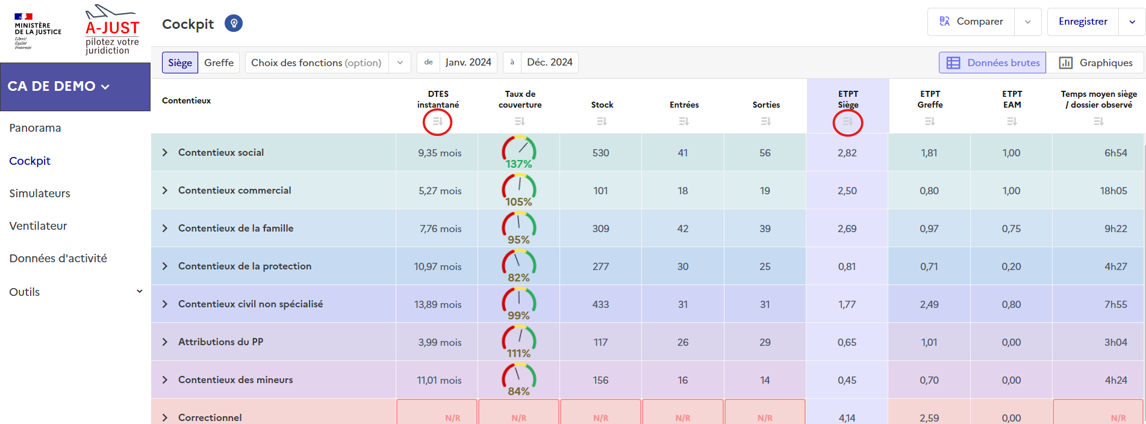Click the lightbulb help icon beside Cockpit

tap(234, 23)
